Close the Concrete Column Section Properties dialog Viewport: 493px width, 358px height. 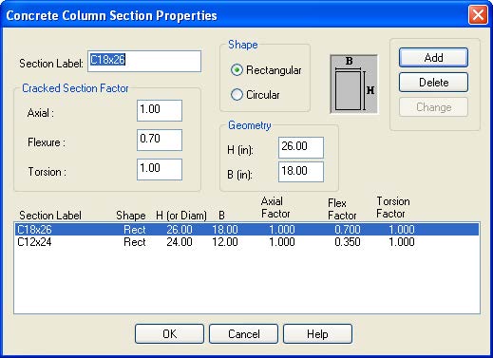point(478,15)
